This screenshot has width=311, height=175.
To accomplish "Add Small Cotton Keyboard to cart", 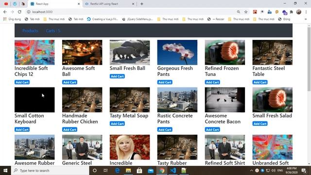I will pos(22,130).
